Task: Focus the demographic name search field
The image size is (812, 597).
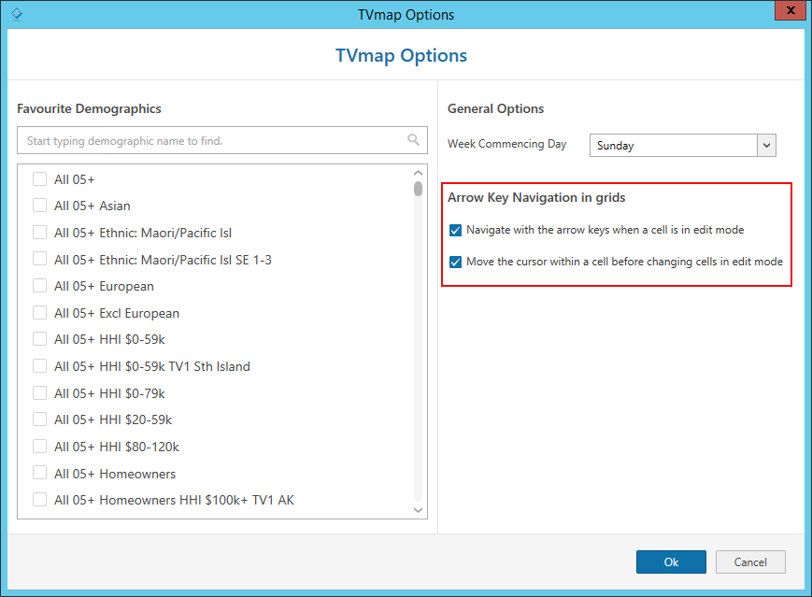Action: click(222, 140)
